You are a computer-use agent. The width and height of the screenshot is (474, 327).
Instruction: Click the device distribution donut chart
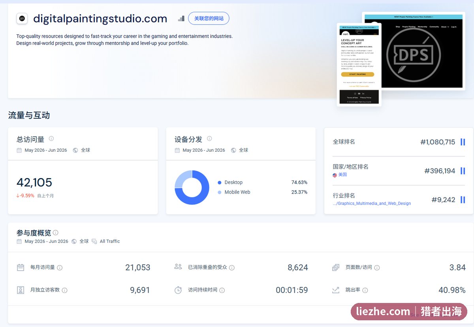(192, 188)
